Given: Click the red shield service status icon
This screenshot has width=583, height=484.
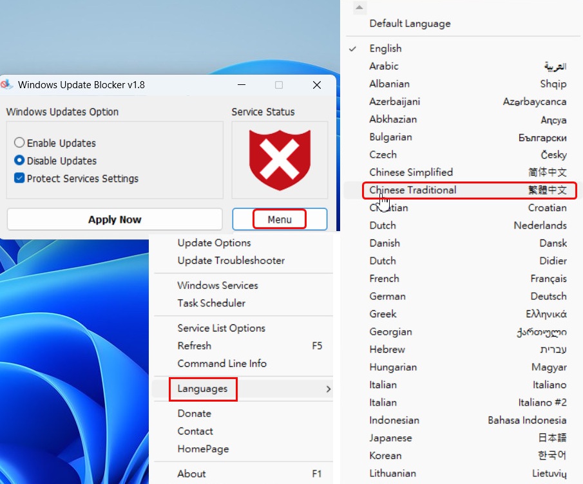Looking at the screenshot, I should coord(280,160).
